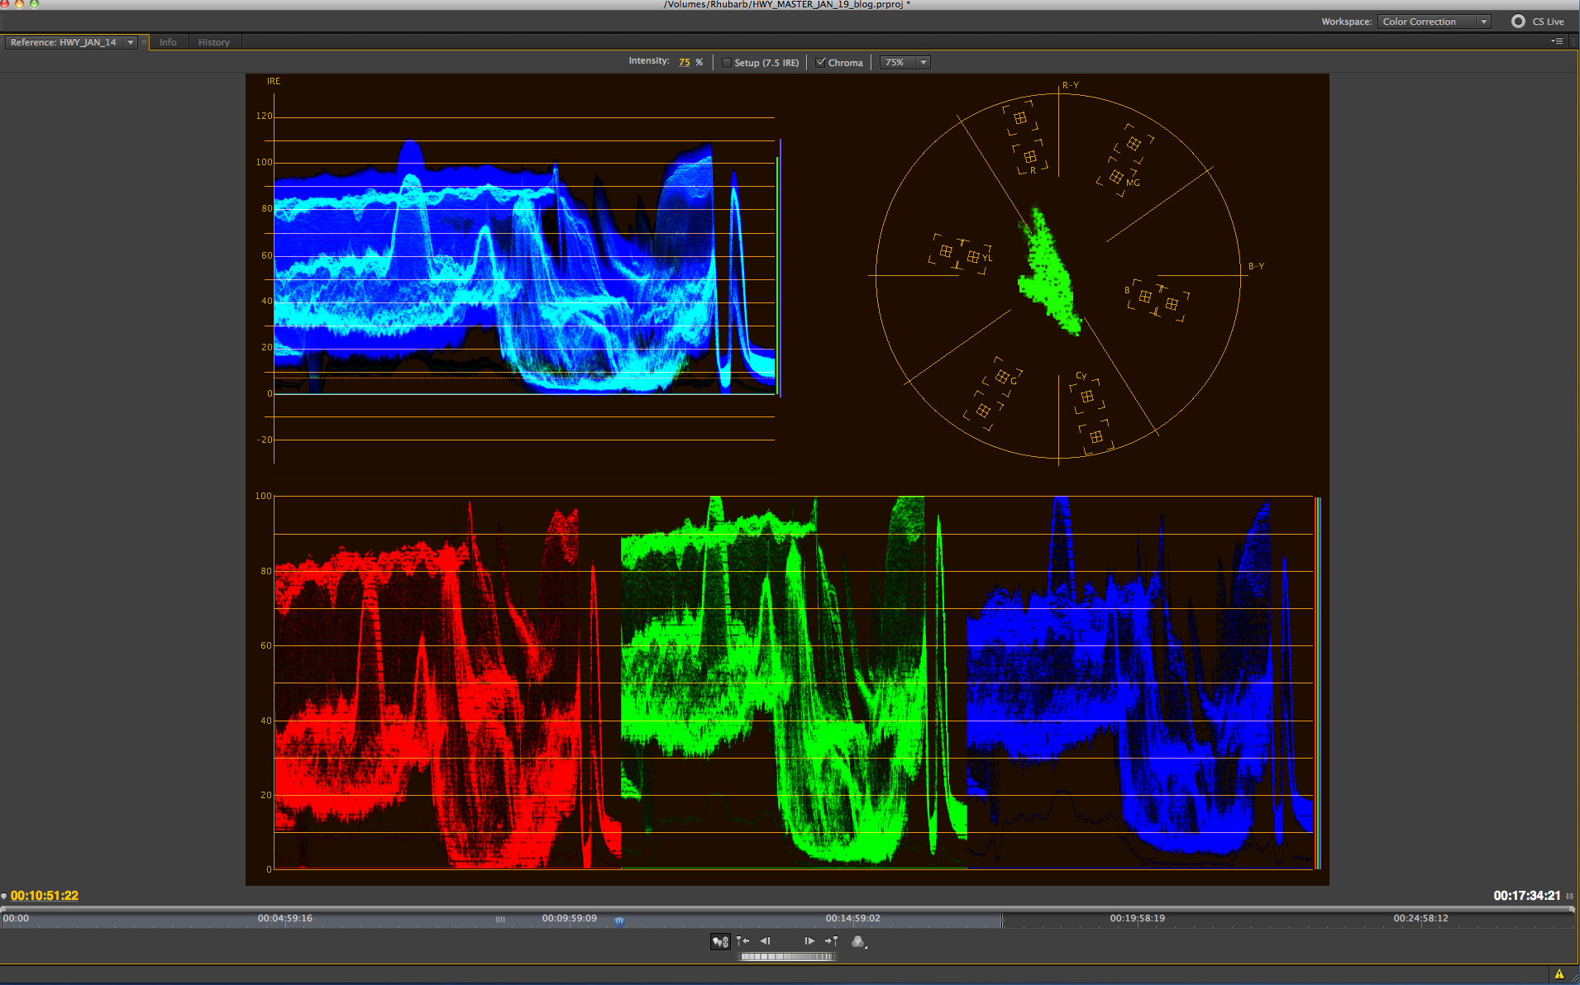Switch to the History tab
This screenshot has width=1580, height=985.
pos(214,42)
